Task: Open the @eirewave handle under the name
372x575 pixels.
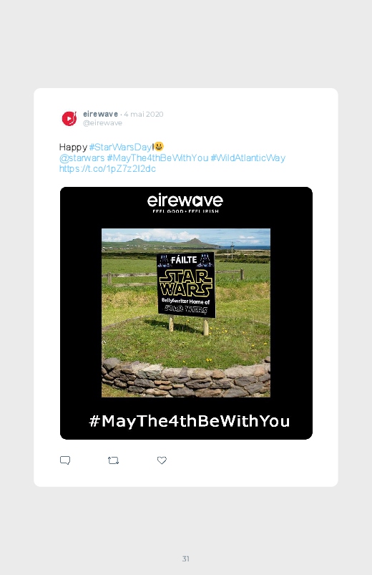Action: [x=102, y=123]
